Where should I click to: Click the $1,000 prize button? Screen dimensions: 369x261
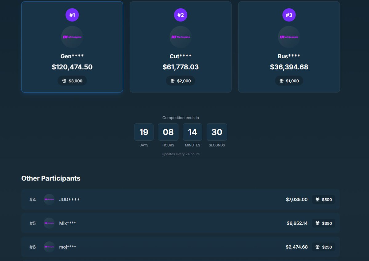(289, 81)
